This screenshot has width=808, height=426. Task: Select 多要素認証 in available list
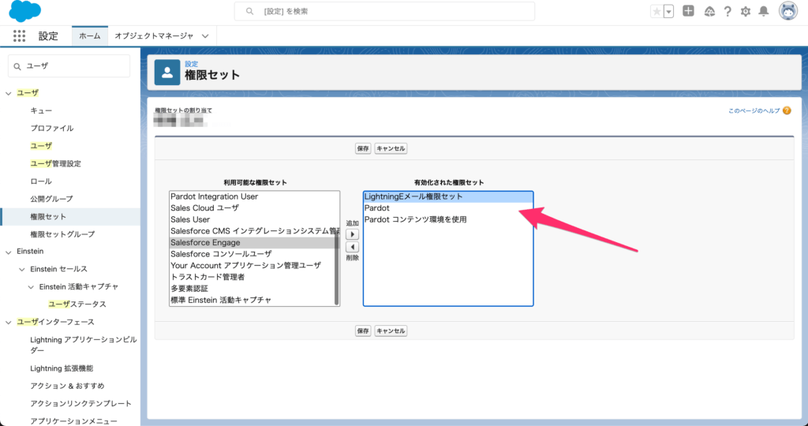[252, 289]
